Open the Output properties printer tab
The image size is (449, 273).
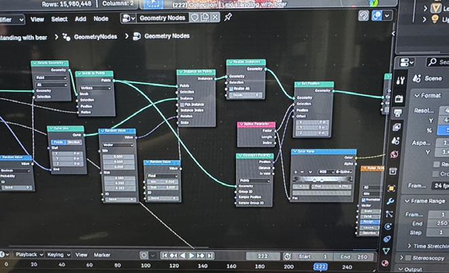pyautogui.click(x=398, y=113)
